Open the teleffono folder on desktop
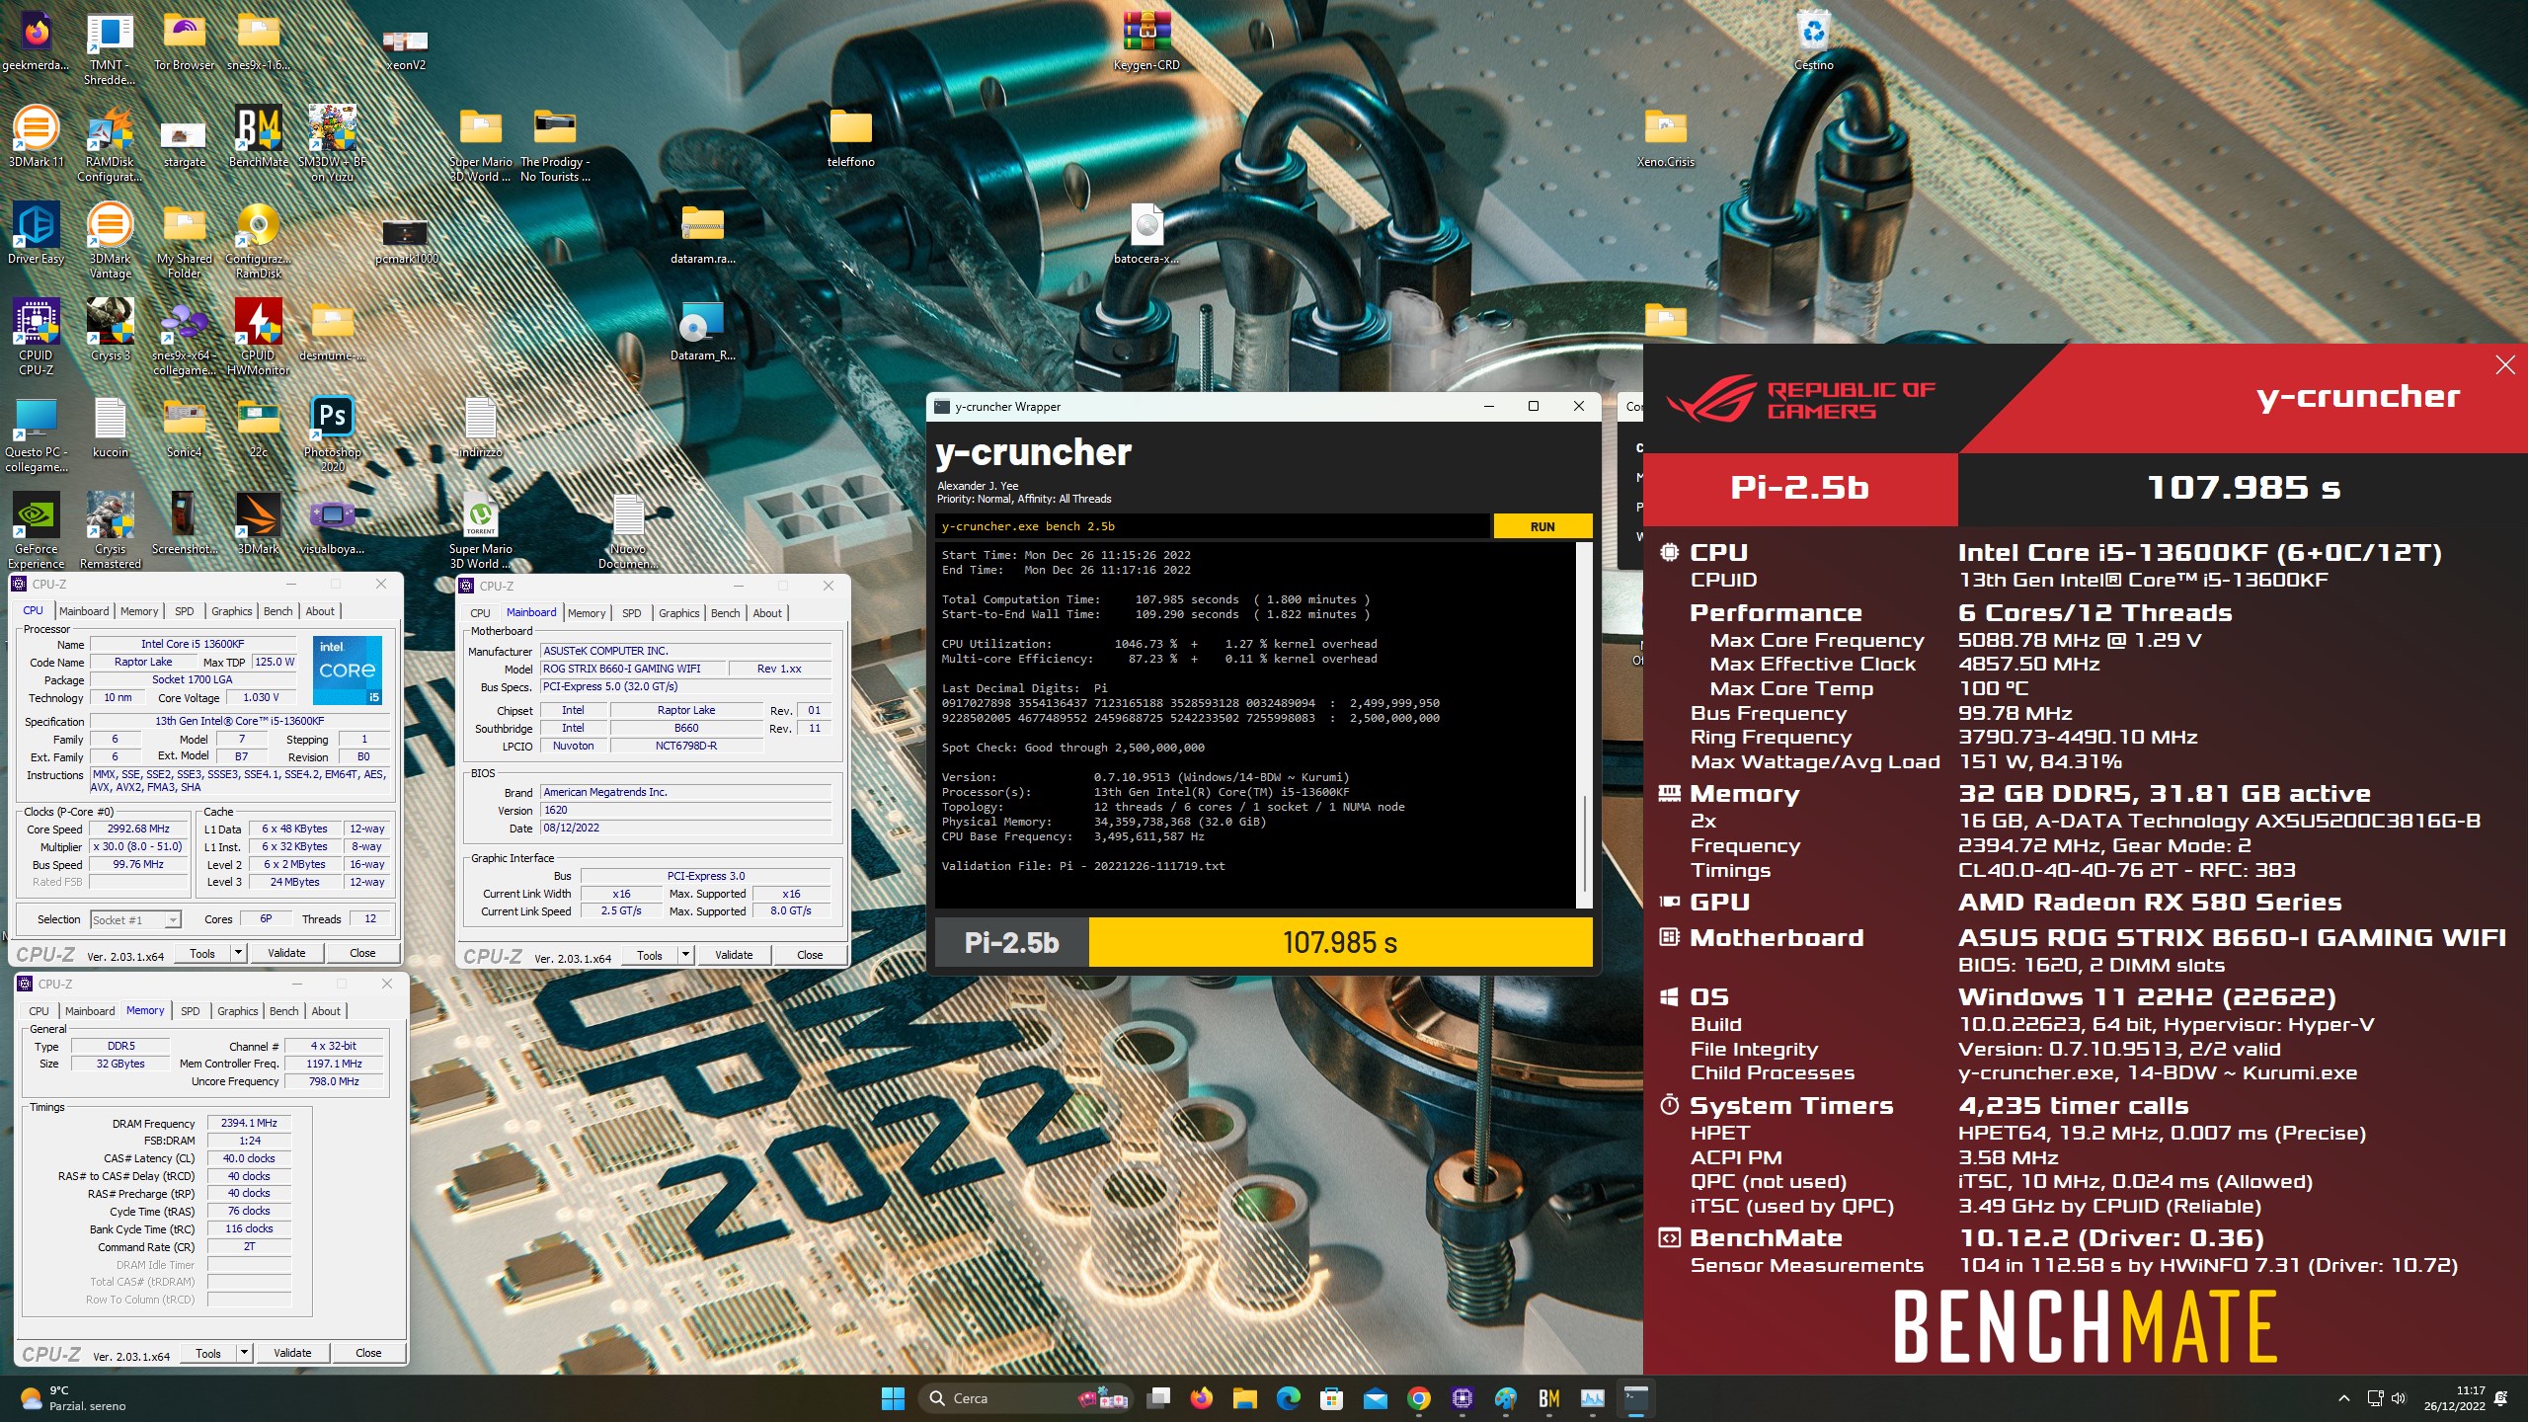 850,136
